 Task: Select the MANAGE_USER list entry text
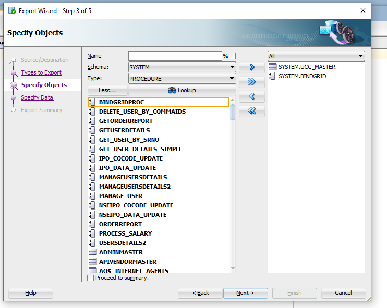pos(120,196)
